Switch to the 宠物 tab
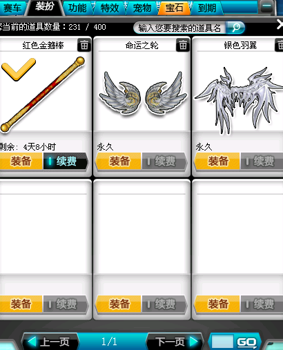Screen dimensions: 283x350 tap(142, 8)
